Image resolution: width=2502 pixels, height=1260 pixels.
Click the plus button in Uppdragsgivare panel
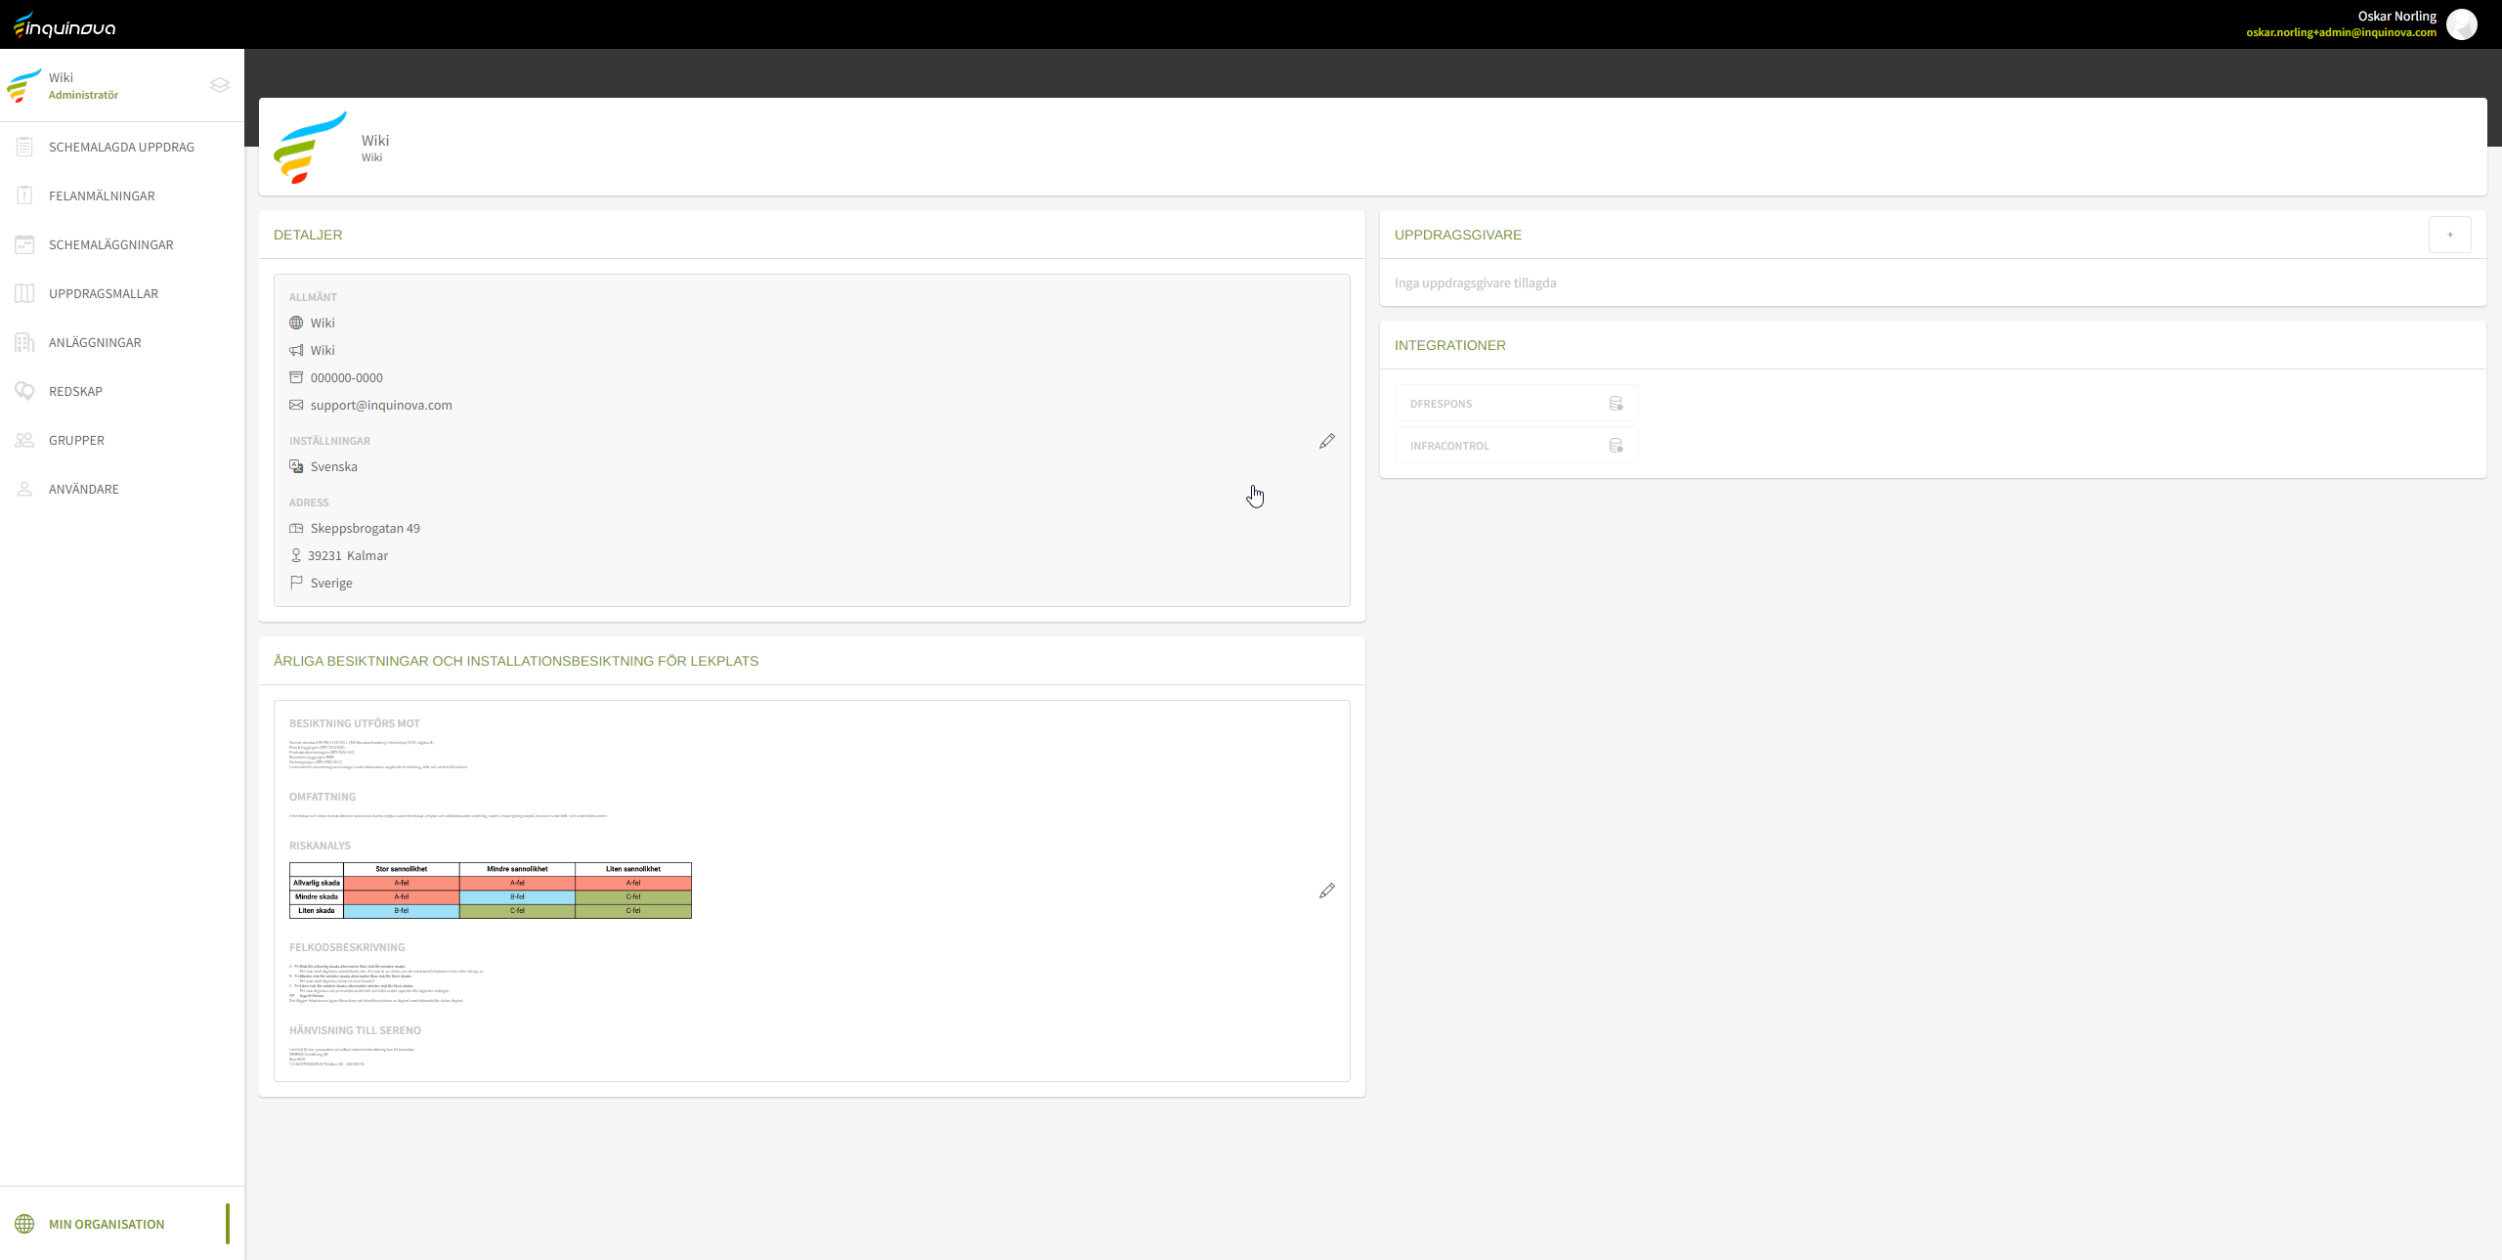point(2449,235)
